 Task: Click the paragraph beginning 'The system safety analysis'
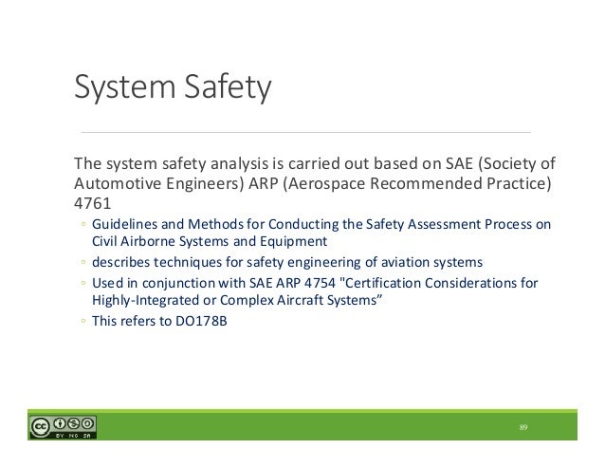pos(315,183)
